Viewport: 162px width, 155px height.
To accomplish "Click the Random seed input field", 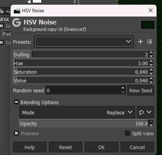I will [x=83, y=90].
